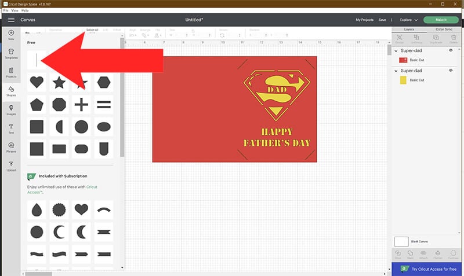Viewport: 464px width, 276px height.
Task: Insert the shield shape
Action: (104, 149)
